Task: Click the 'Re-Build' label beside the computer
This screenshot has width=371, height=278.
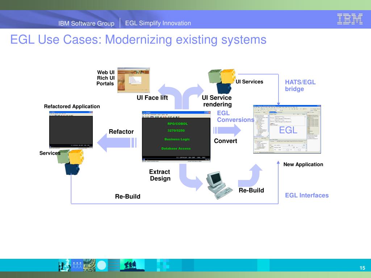Action: [251, 190]
